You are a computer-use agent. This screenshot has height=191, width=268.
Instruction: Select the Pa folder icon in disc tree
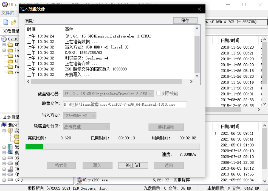tap(10, 67)
